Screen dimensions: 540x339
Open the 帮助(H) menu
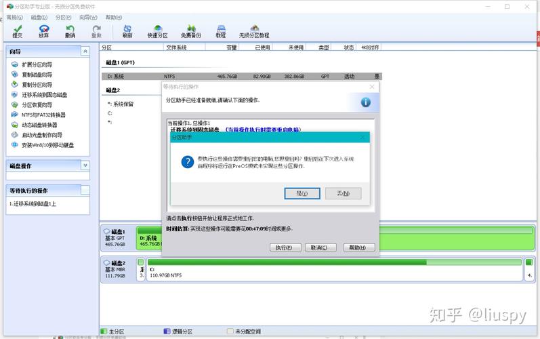pos(114,17)
